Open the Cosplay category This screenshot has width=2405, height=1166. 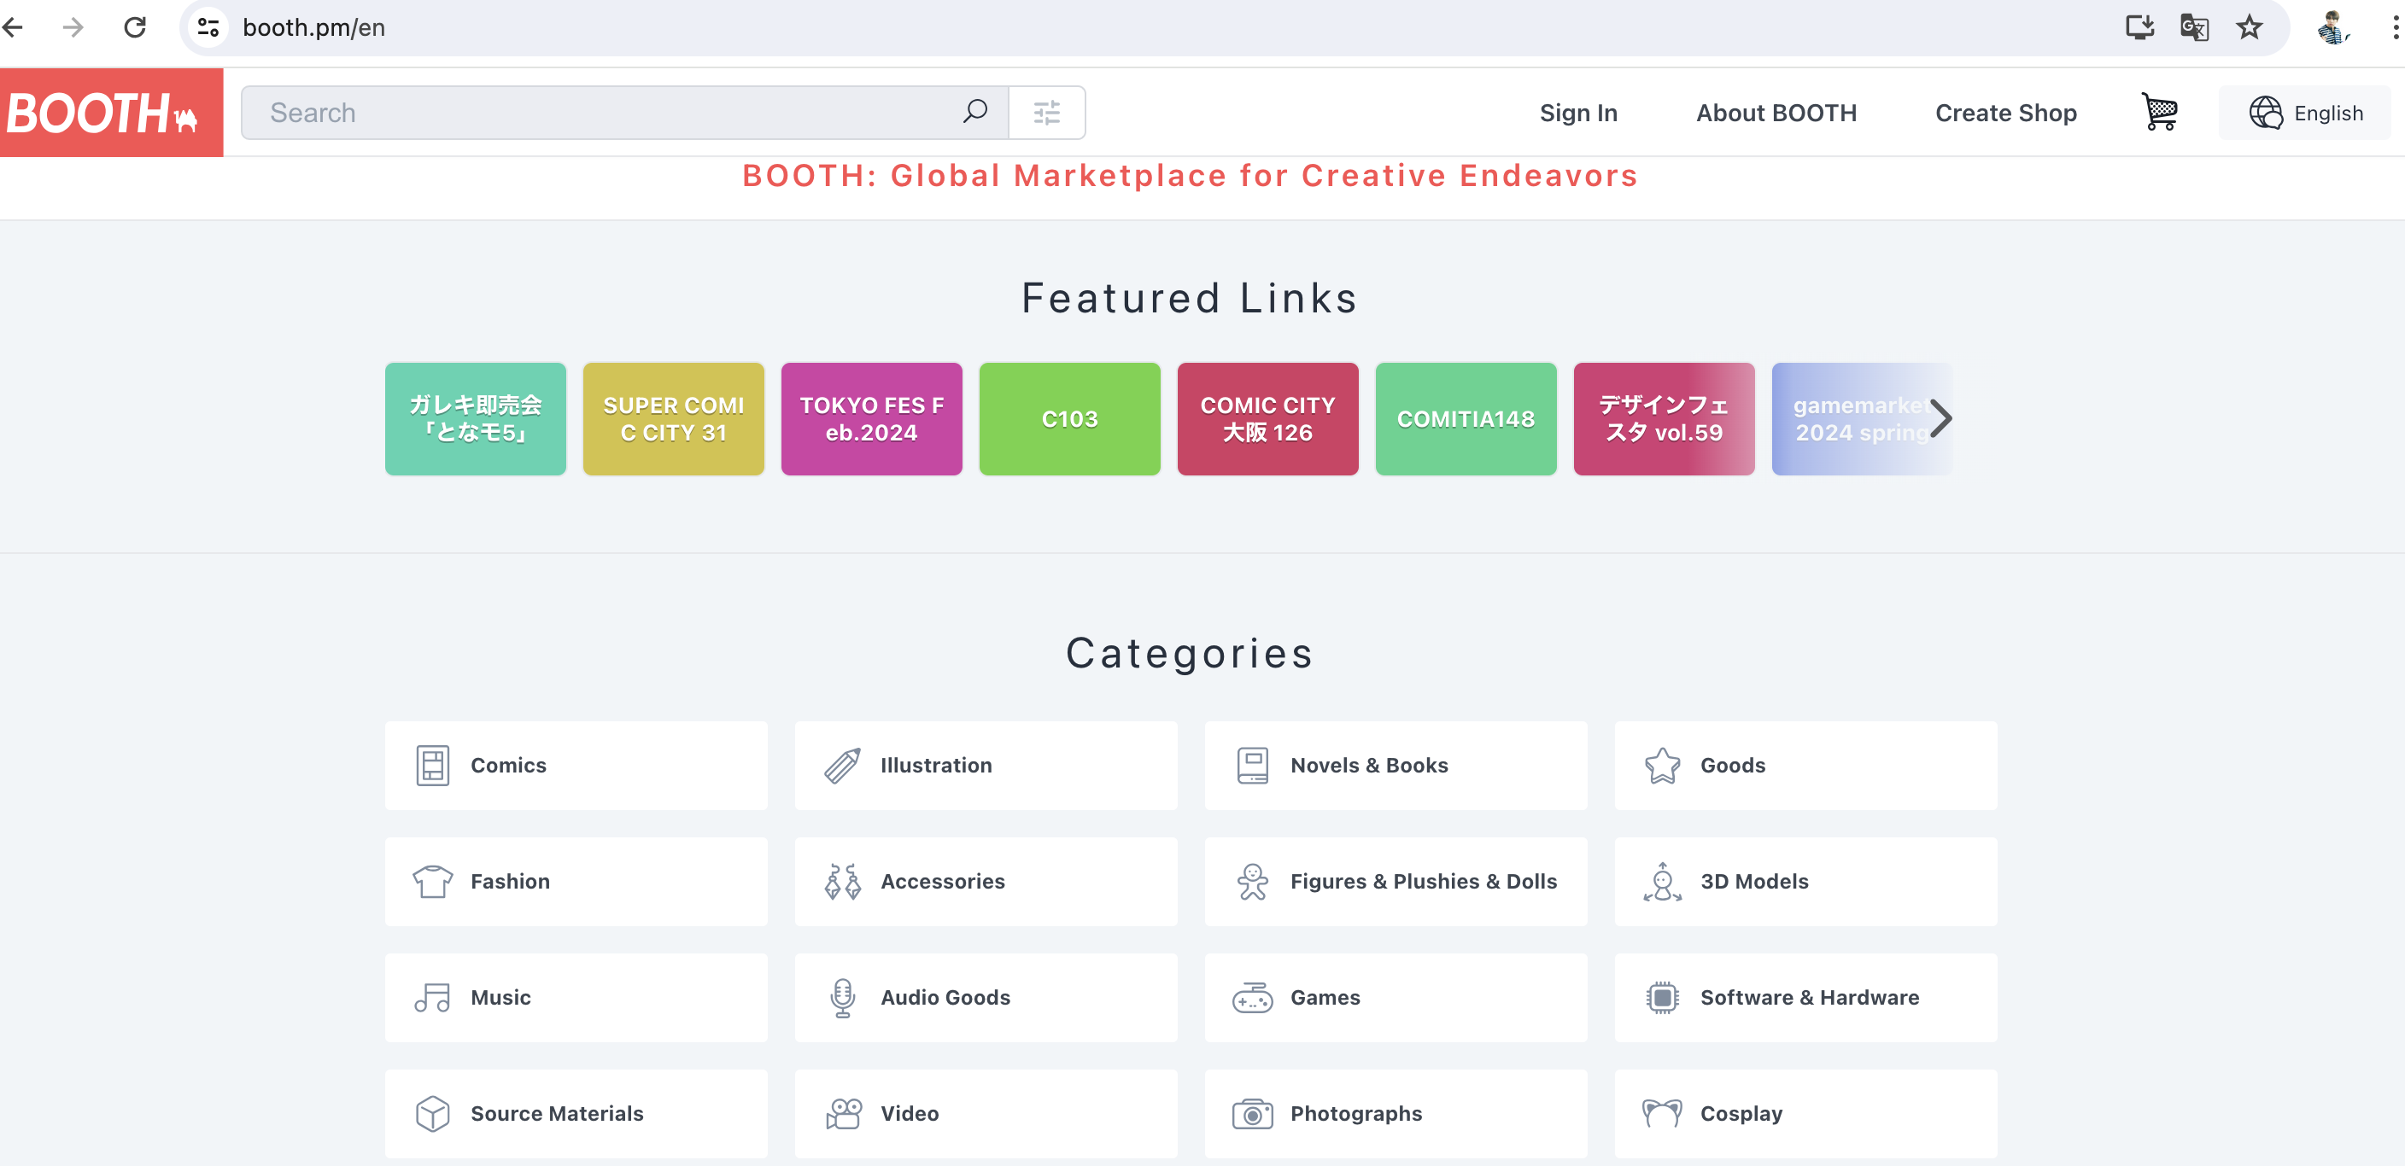[x=1805, y=1114]
